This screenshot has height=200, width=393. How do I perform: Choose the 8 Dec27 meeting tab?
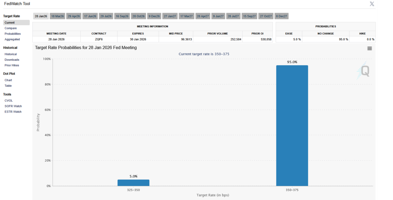pos(282,16)
